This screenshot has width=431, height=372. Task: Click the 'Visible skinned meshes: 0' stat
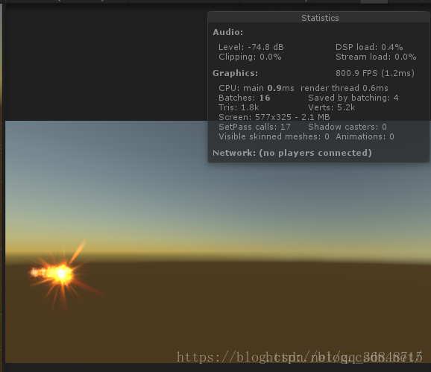274,136
